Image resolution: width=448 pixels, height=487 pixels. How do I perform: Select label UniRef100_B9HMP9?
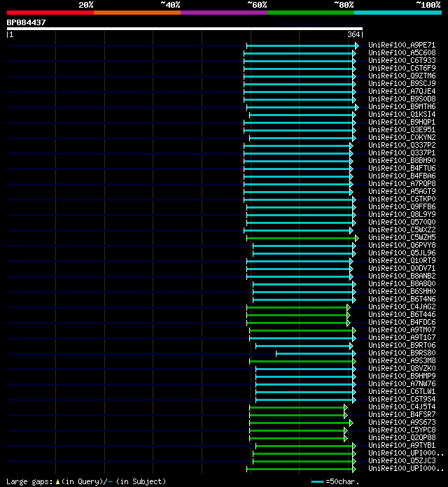pos(402,376)
